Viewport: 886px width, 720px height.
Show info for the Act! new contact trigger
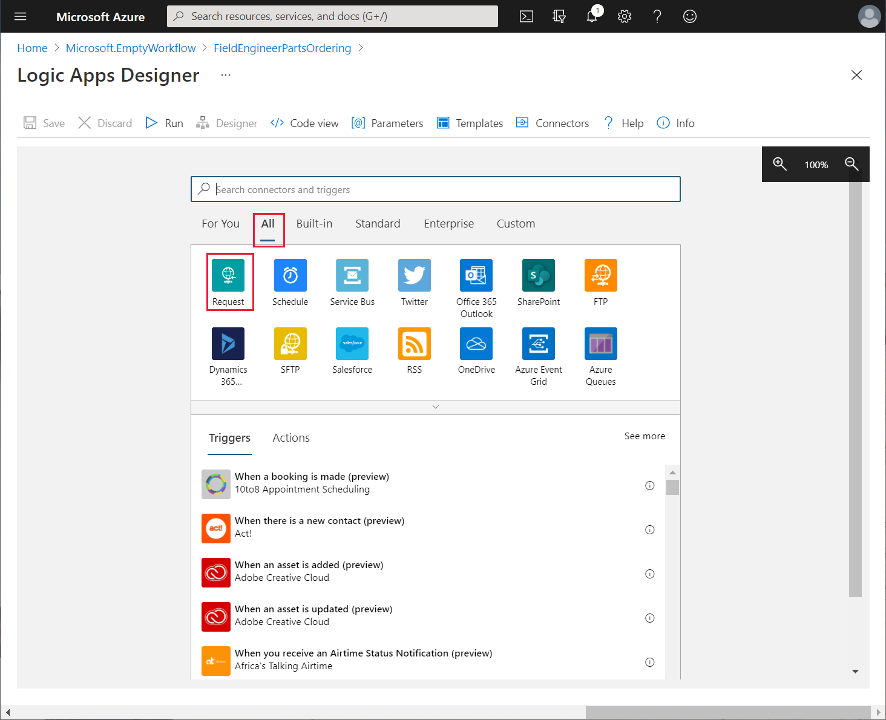(650, 529)
